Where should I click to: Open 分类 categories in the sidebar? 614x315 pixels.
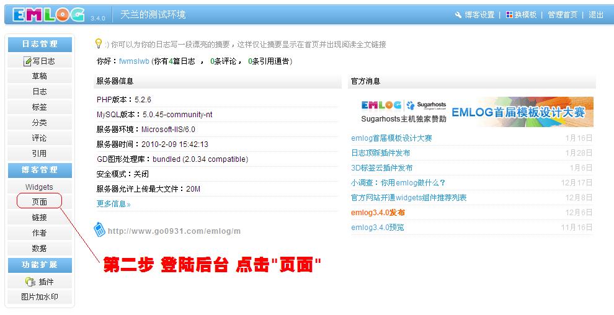point(40,123)
